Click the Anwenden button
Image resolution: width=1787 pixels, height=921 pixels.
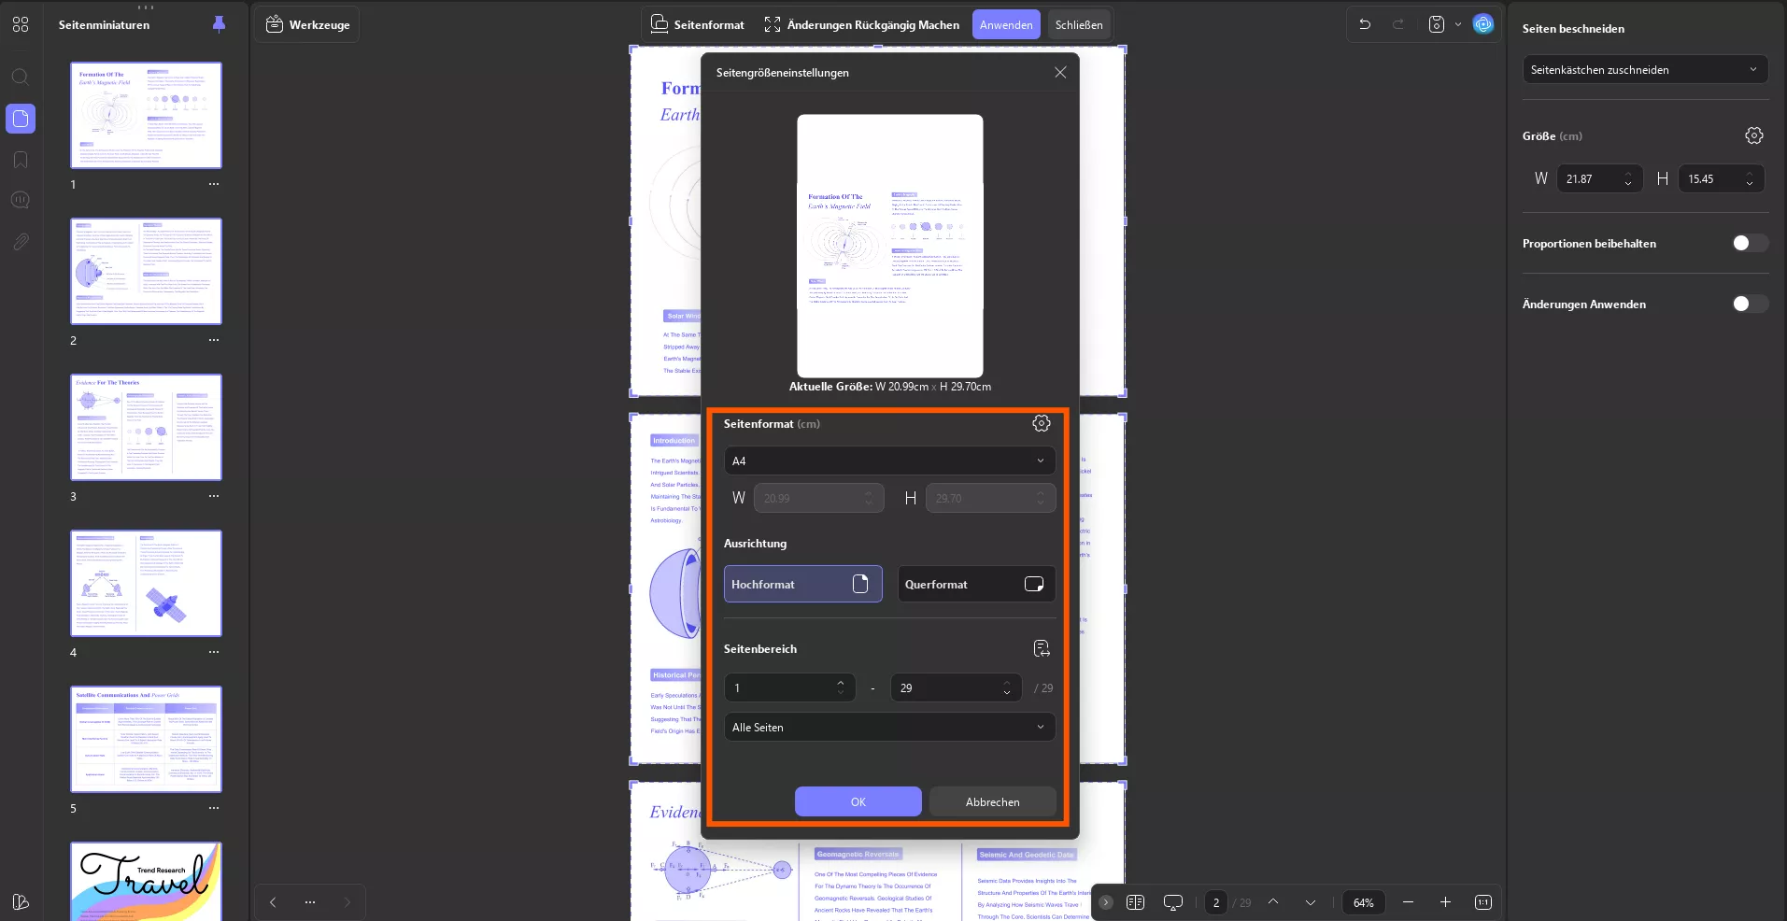(1006, 24)
